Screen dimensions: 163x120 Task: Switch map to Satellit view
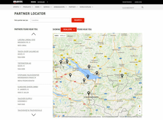pyautogui.click(x=63, y=36)
